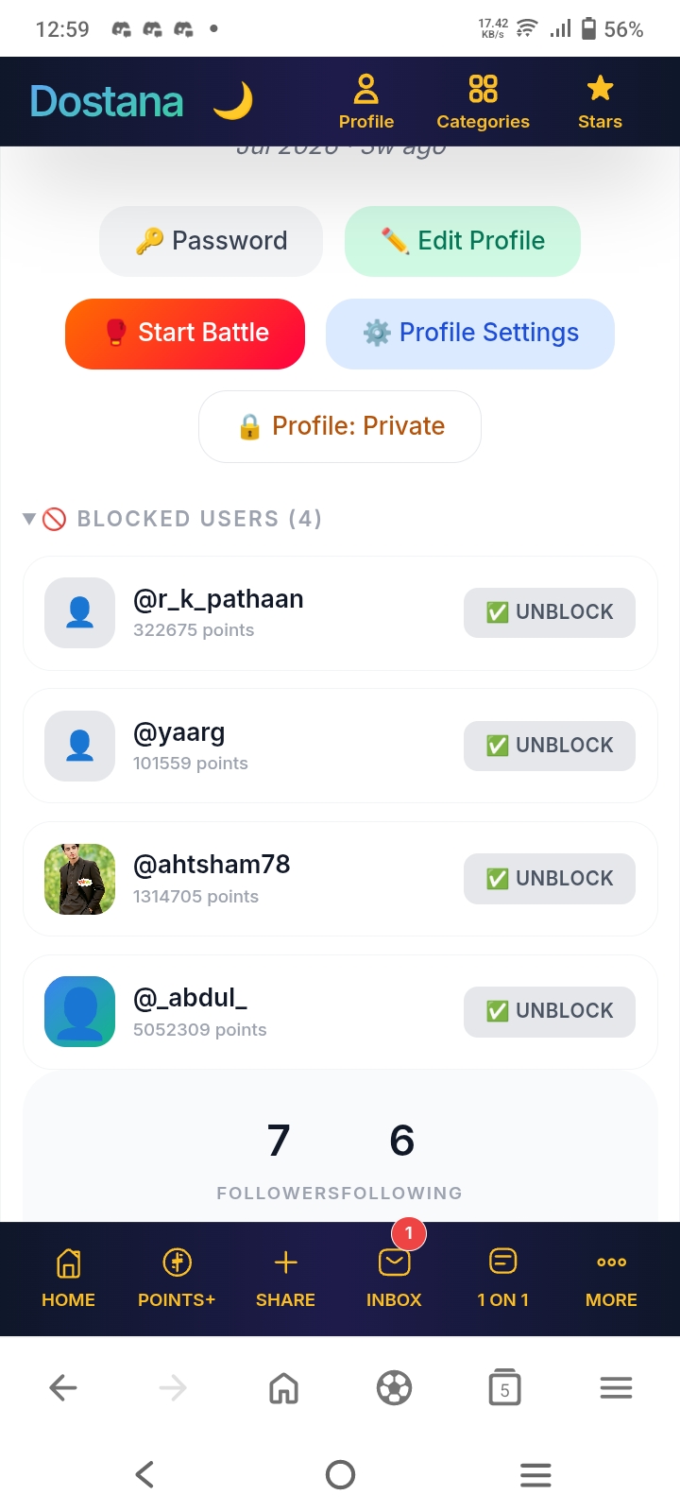Open the Stars page
The width and height of the screenshot is (680, 1512).
tap(600, 102)
